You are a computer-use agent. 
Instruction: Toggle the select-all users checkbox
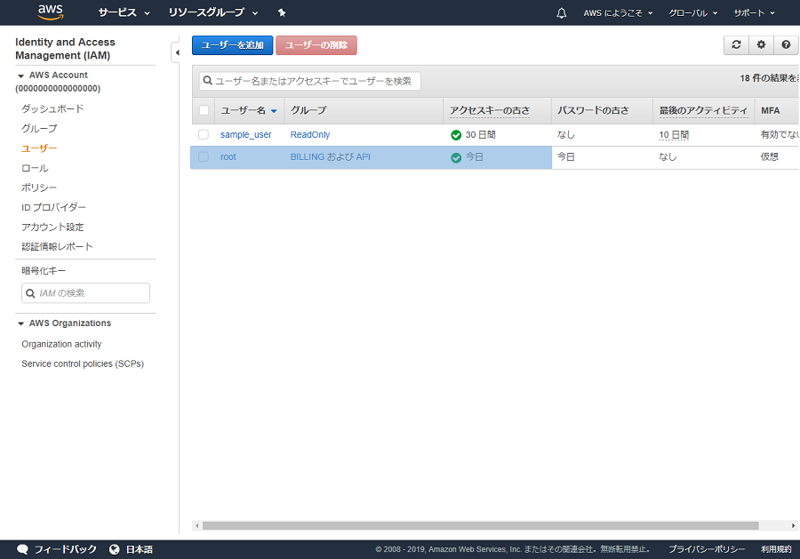(x=204, y=110)
